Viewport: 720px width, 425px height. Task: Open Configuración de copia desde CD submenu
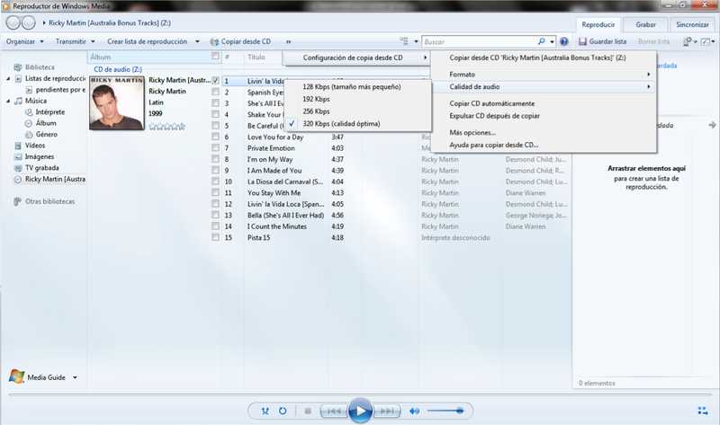pos(357,58)
